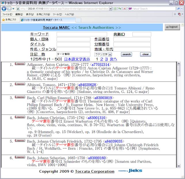
Task: Click the 地域・年代 input field
Action: (132, 49)
